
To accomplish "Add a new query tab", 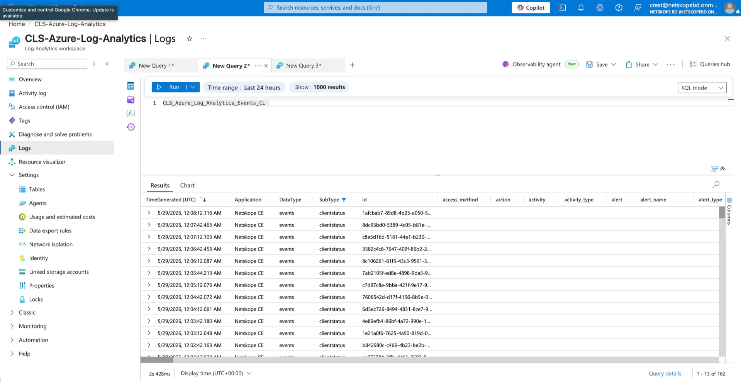I will tap(352, 65).
